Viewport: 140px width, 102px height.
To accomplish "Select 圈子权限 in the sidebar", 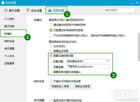I will click(x=9, y=26).
